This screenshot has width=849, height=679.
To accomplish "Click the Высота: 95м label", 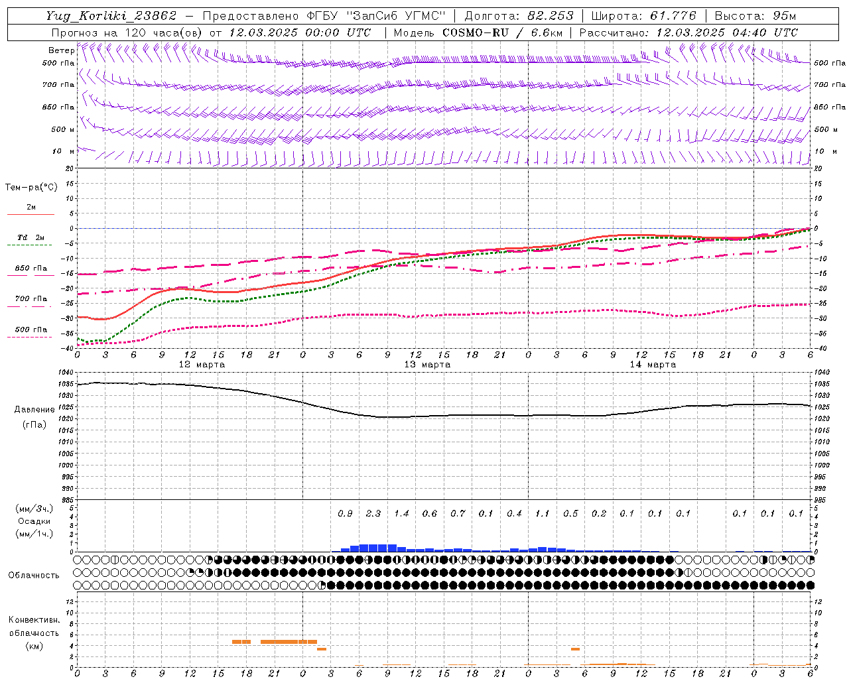I will click(755, 16).
